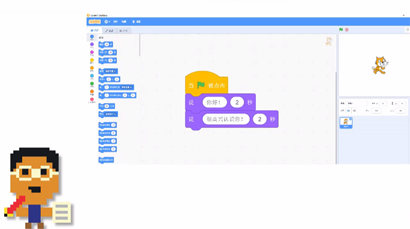410x229 pixels.
Task: Switch to the Costumes tab with paintbrush icon
Action: [110, 31]
